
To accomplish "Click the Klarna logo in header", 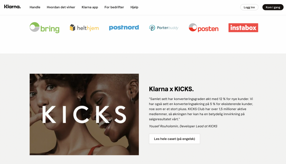I will coord(12,7).
